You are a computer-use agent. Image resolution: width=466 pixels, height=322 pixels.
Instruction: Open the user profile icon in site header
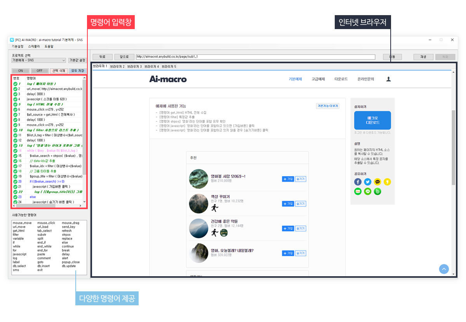(388, 79)
